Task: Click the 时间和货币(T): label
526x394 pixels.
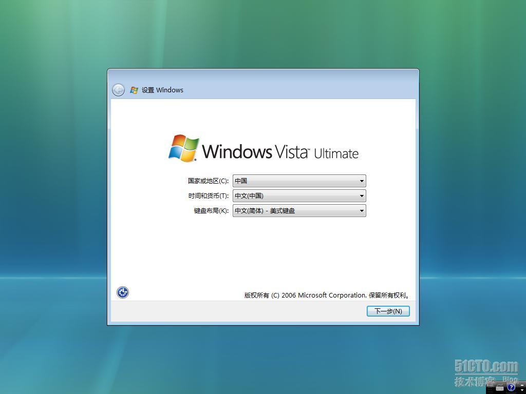Action: pyautogui.click(x=209, y=195)
